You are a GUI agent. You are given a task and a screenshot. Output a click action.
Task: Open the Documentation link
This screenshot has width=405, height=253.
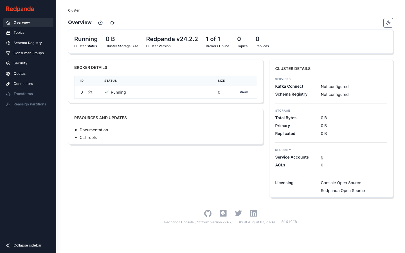tap(94, 130)
